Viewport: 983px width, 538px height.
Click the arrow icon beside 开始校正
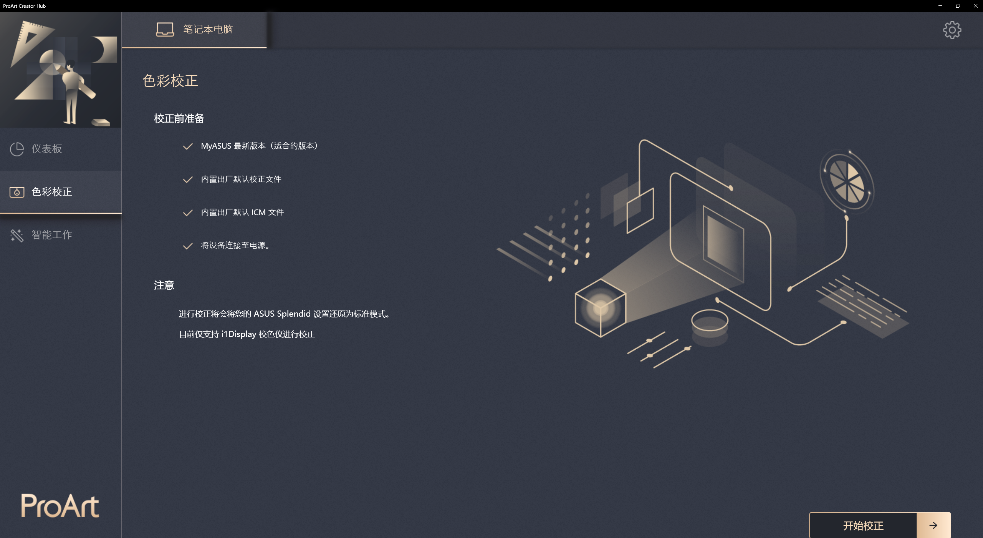pyautogui.click(x=933, y=525)
